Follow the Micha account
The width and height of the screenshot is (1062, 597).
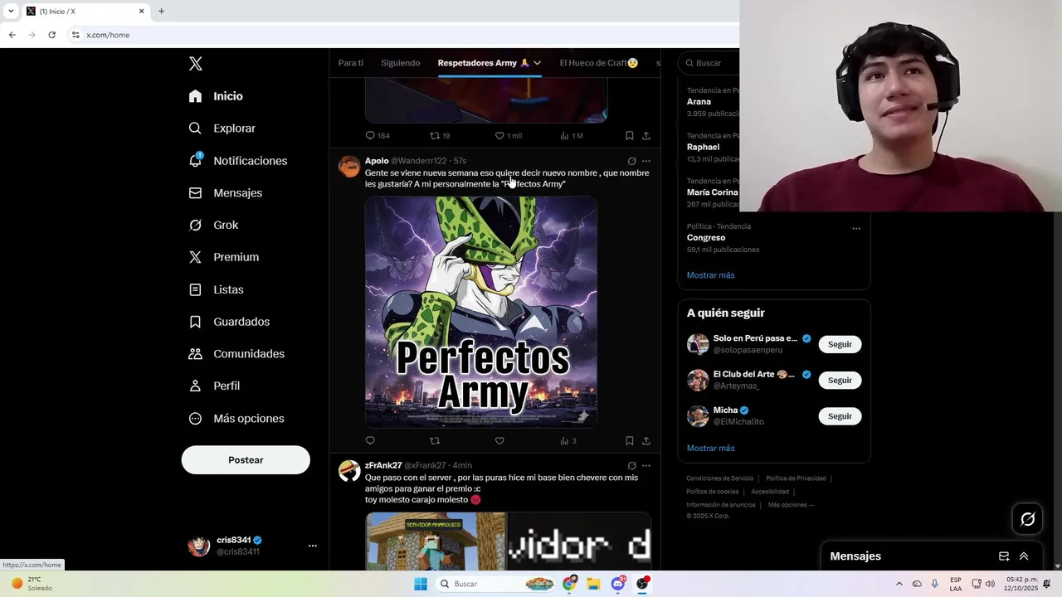pos(840,416)
